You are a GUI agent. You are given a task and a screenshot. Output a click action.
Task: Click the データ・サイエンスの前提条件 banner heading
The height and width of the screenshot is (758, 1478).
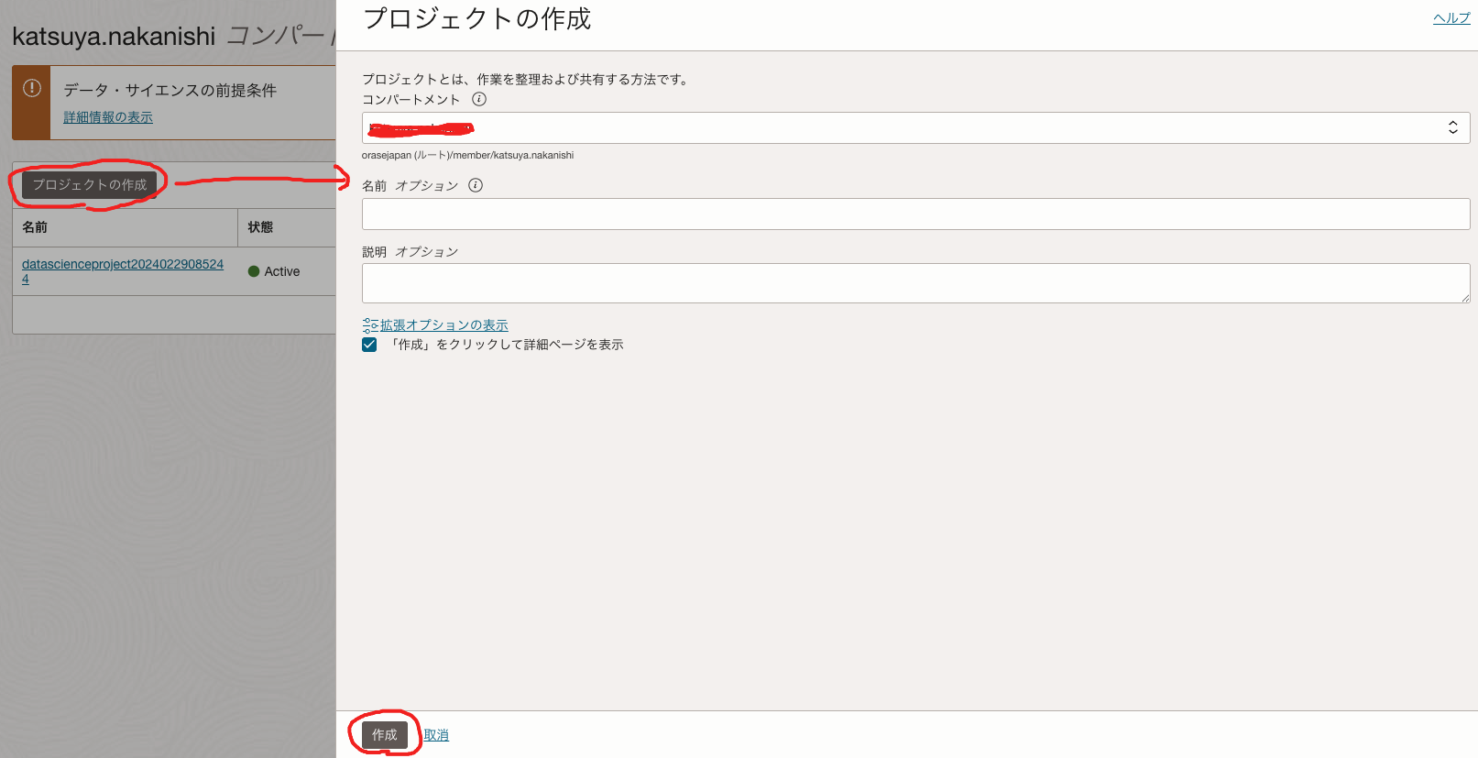pyautogui.click(x=170, y=90)
